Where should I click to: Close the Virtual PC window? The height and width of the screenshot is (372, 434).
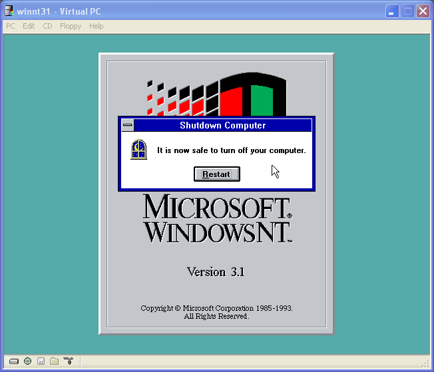(x=423, y=11)
